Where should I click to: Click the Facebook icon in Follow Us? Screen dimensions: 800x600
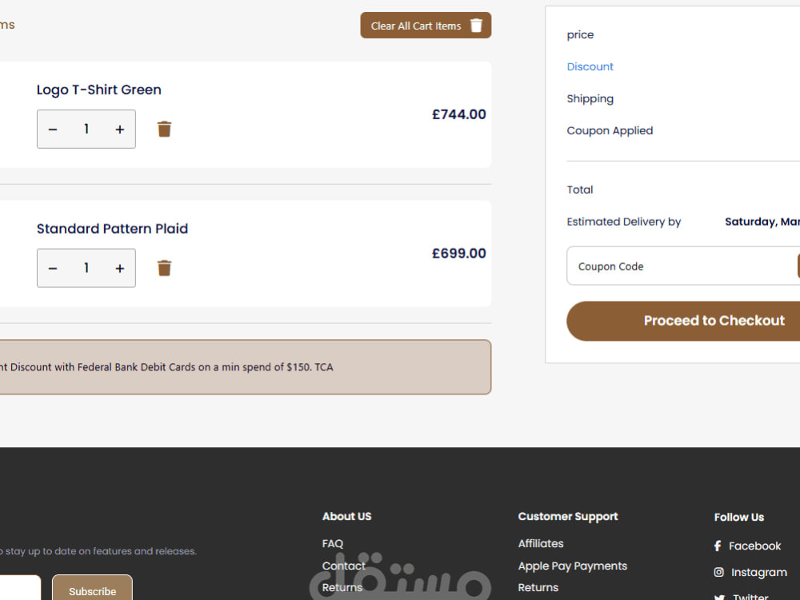pos(718,546)
